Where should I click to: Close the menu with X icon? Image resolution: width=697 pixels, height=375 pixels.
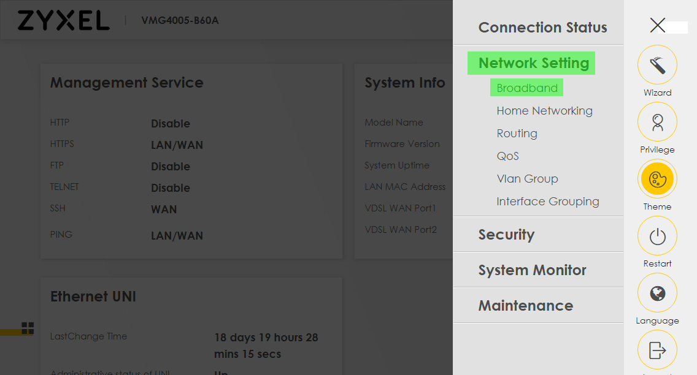tap(658, 25)
